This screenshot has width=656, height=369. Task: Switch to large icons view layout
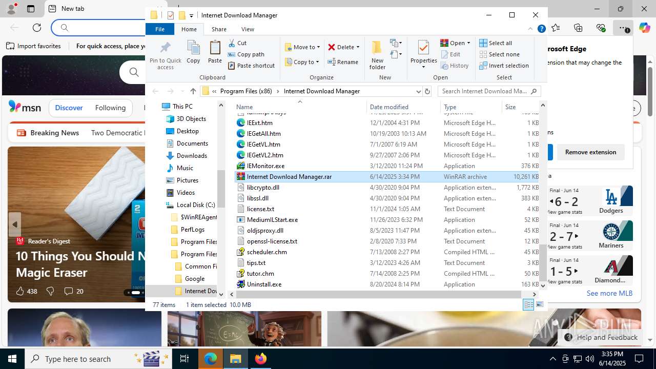539,305
